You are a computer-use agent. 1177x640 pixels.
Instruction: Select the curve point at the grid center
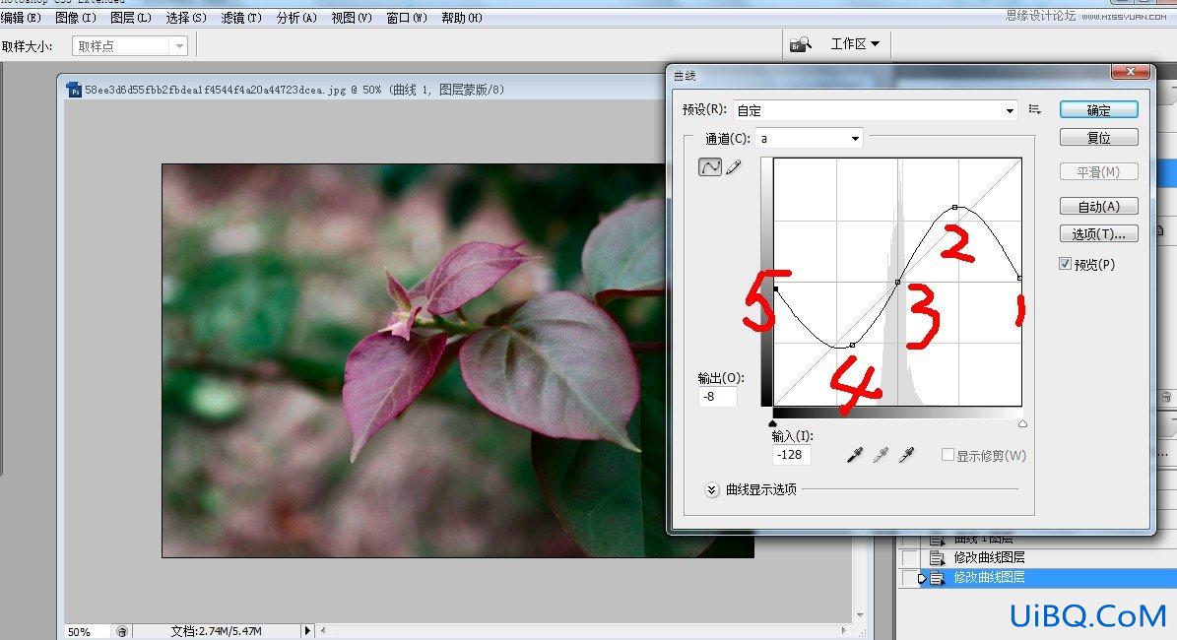click(x=897, y=283)
